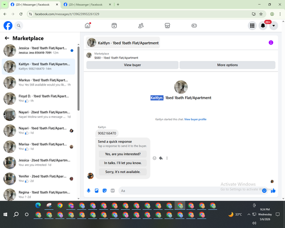Click the 9082166470 message bubble

[x=107, y=133]
